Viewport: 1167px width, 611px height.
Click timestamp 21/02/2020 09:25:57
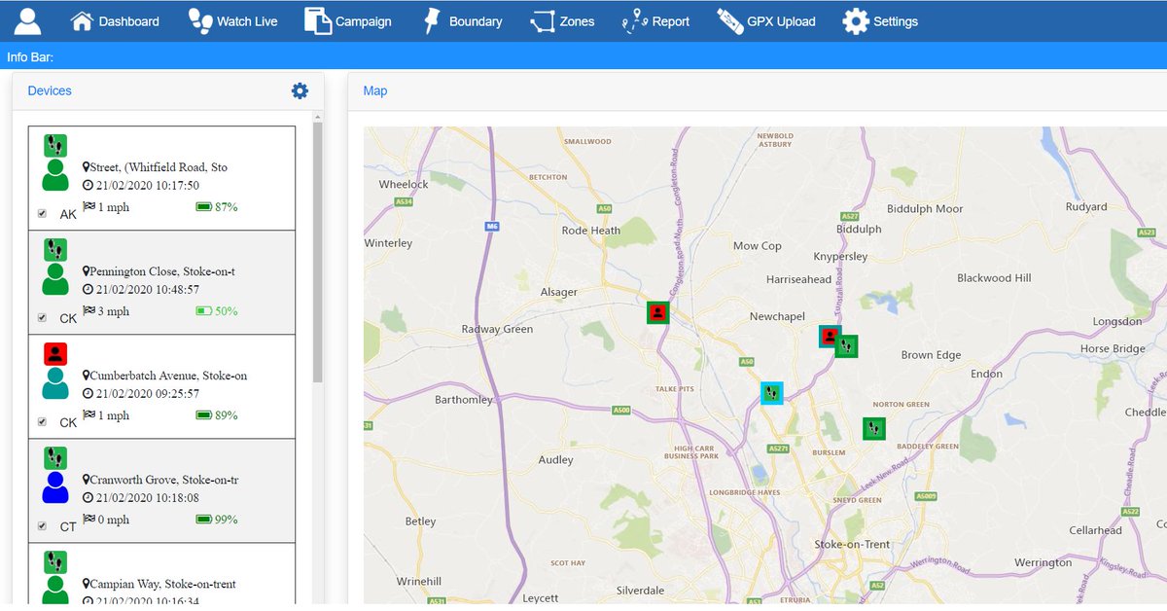(x=148, y=394)
